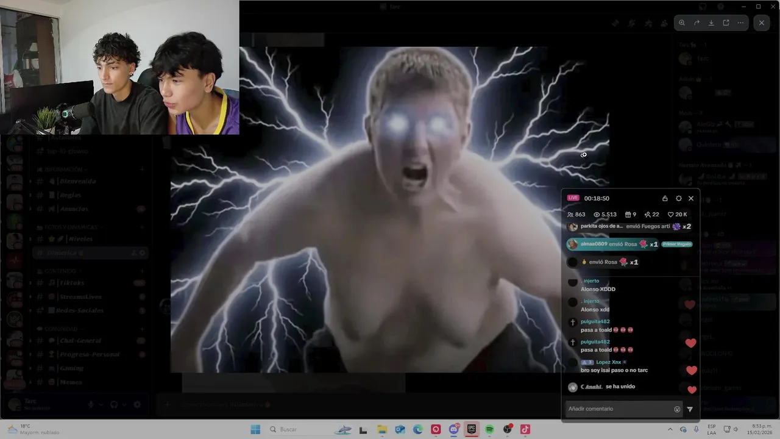Viewport: 780px width, 439px height.
Task: Click the new followers counter showing 22
Action: pyautogui.click(x=651, y=215)
